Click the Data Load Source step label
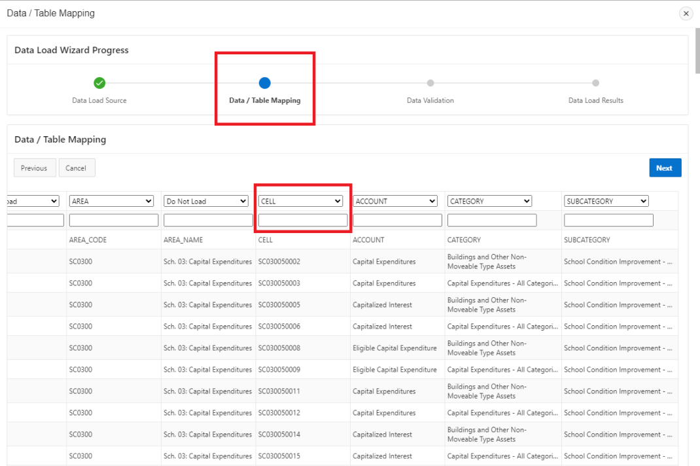 (99, 101)
